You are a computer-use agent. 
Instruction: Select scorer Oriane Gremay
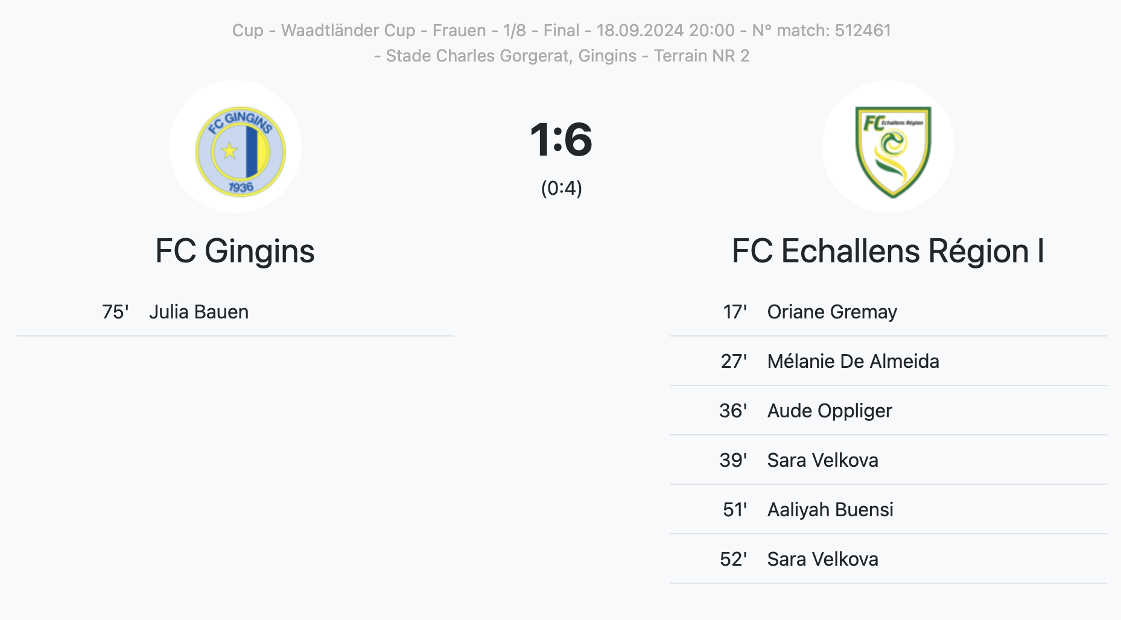click(x=832, y=312)
